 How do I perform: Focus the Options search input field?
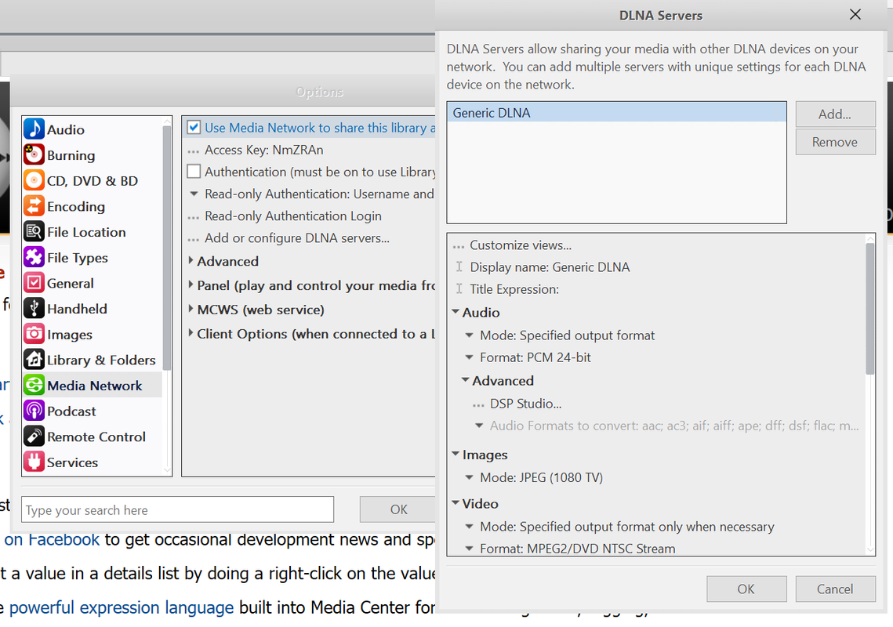[178, 509]
